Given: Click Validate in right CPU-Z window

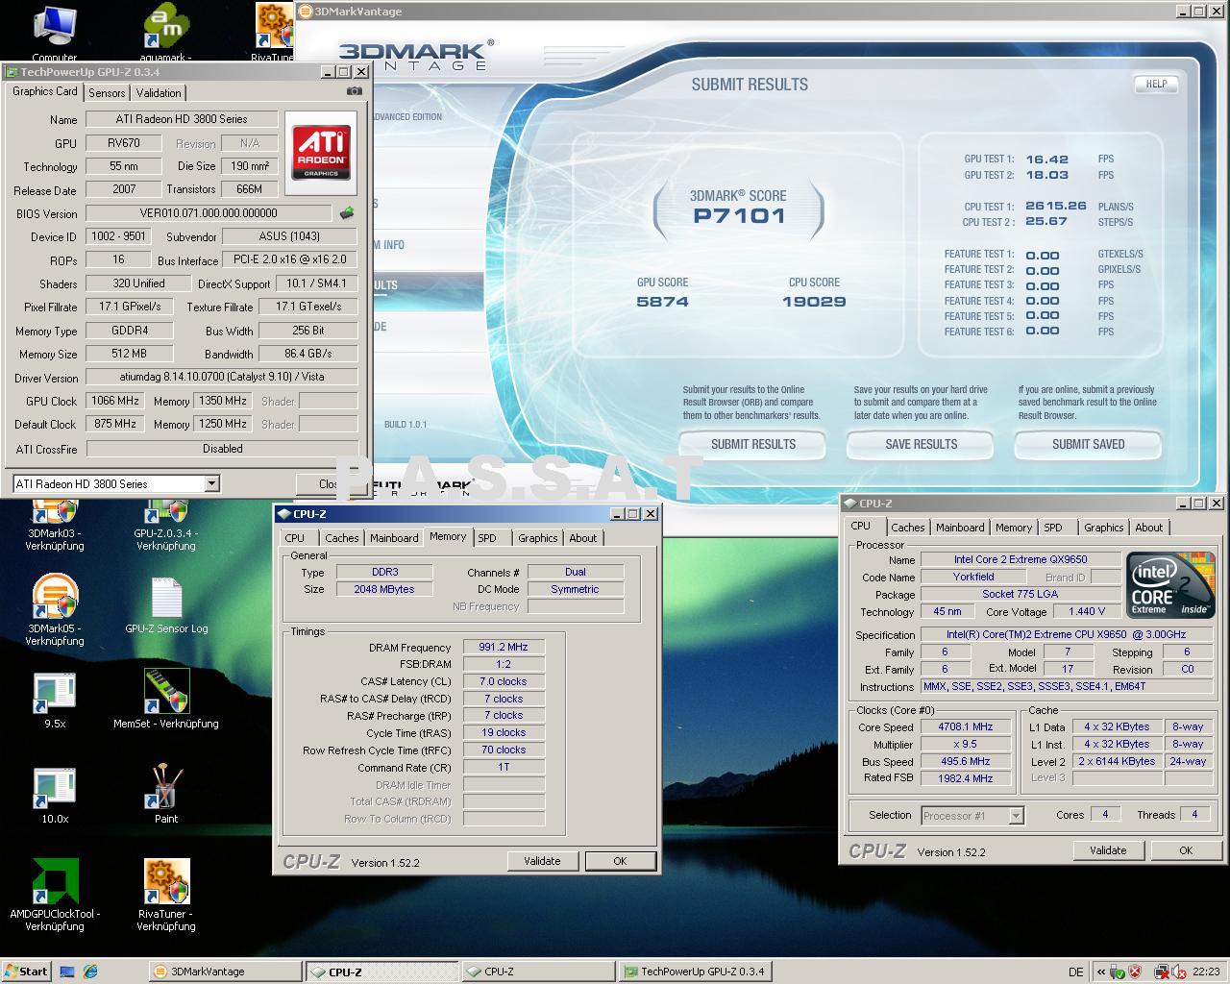Looking at the screenshot, I should (x=1108, y=850).
